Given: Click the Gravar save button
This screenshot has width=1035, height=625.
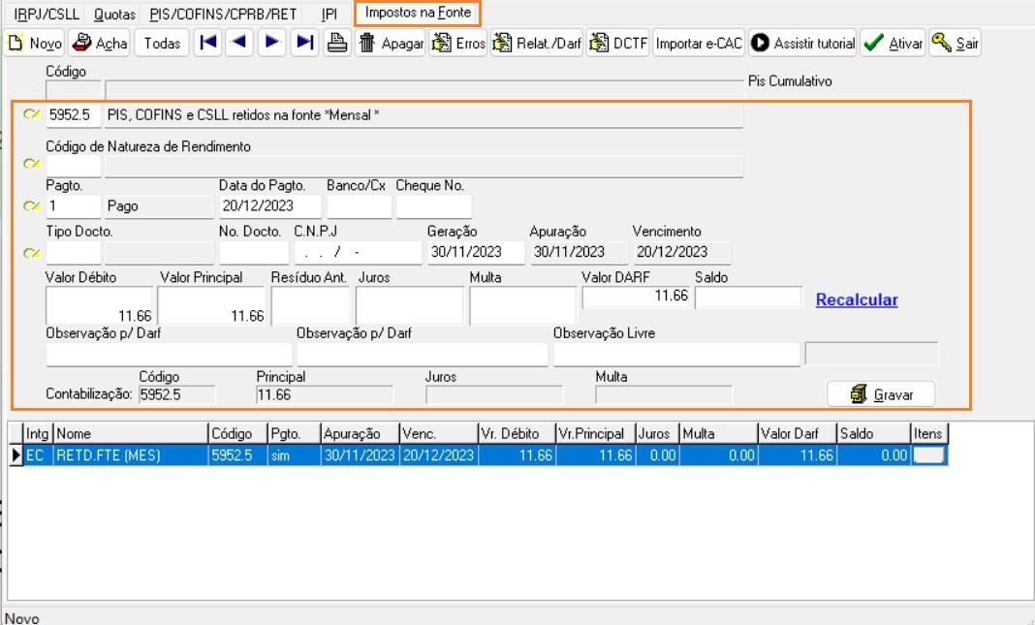Looking at the screenshot, I should (881, 394).
